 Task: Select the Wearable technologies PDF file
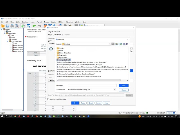pos(79,76)
